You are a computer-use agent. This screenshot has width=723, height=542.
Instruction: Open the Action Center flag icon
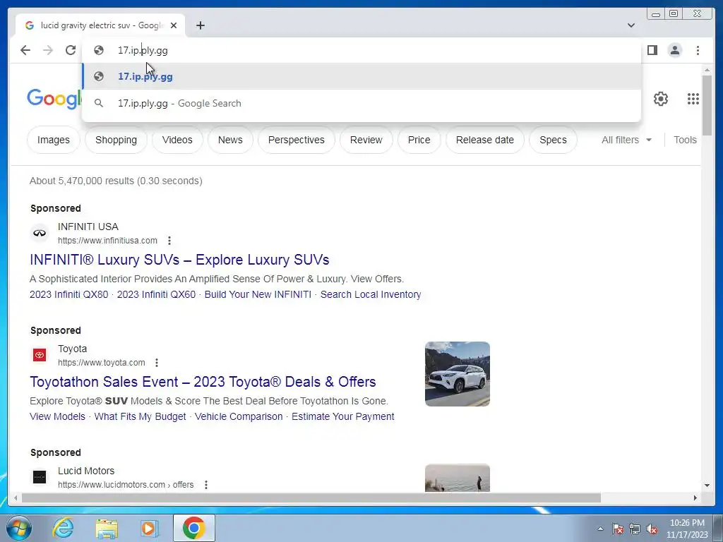click(618, 529)
